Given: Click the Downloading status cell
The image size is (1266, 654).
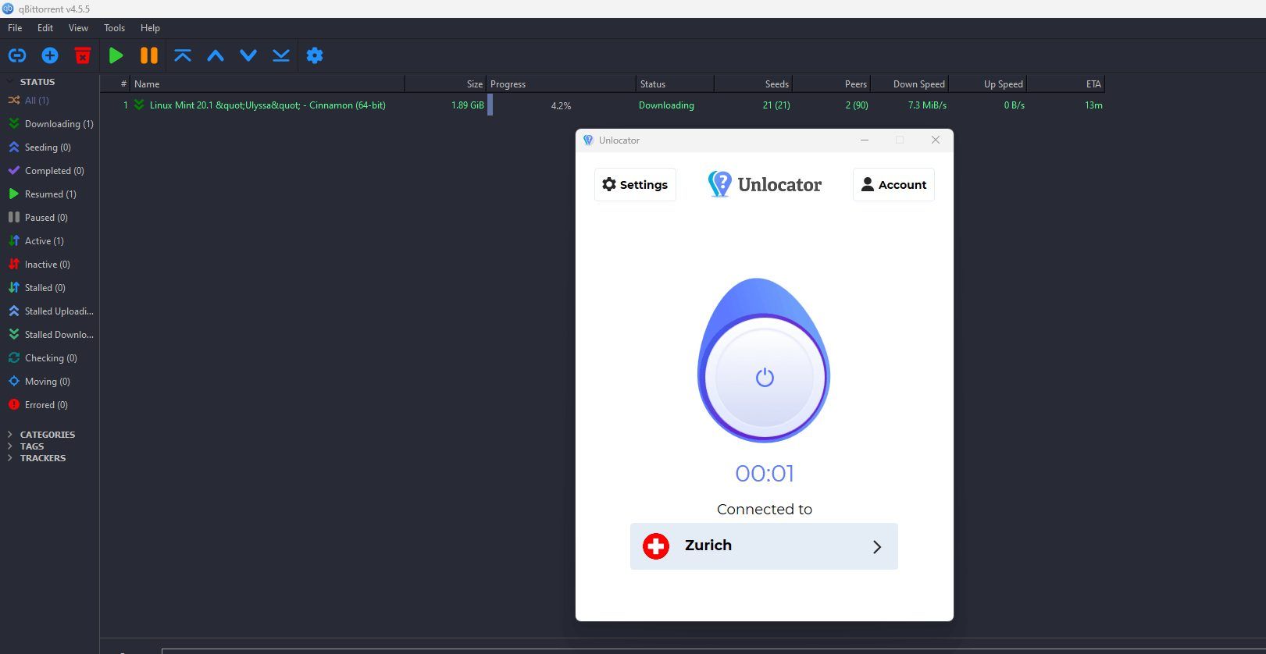Looking at the screenshot, I should coord(666,105).
